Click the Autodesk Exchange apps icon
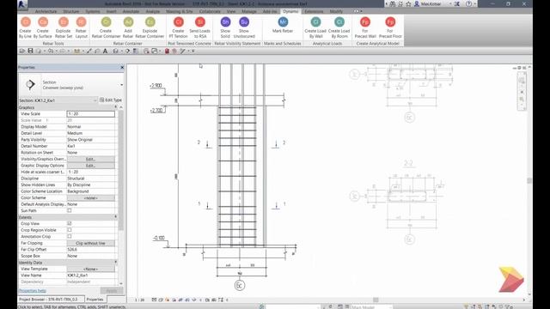 [x=457, y=3]
